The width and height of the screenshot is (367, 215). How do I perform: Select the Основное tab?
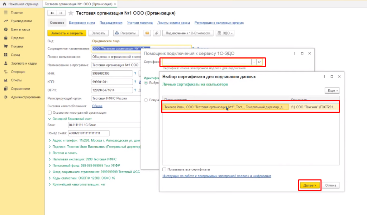(x=57, y=23)
